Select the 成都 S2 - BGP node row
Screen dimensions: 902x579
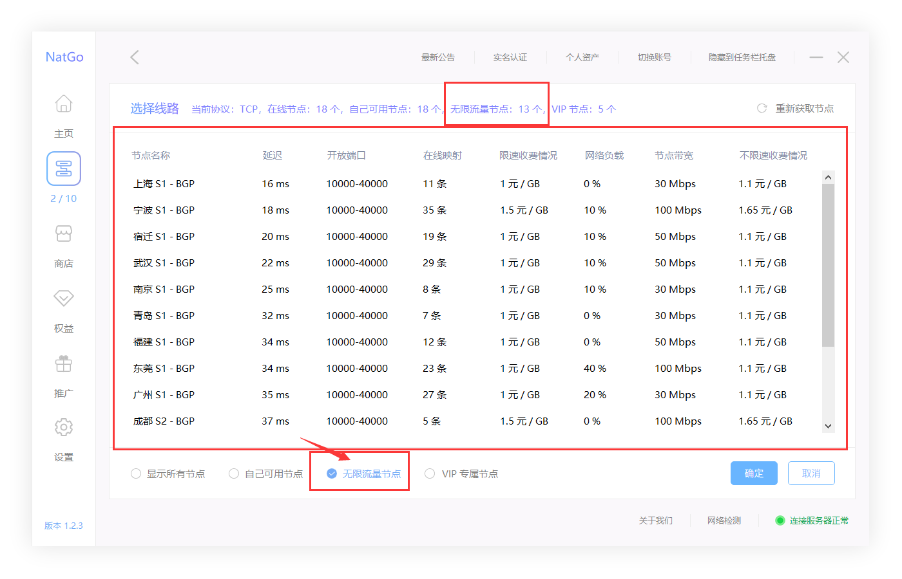coord(474,421)
